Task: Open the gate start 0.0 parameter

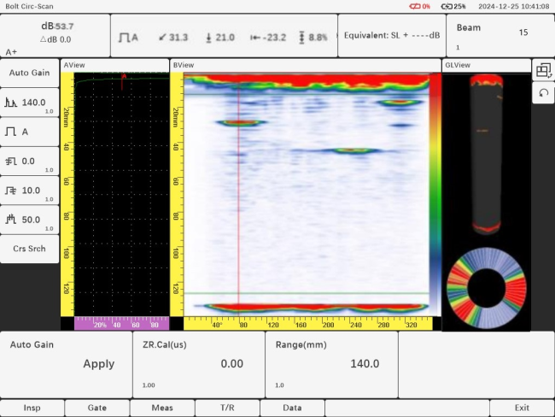Action: point(30,162)
